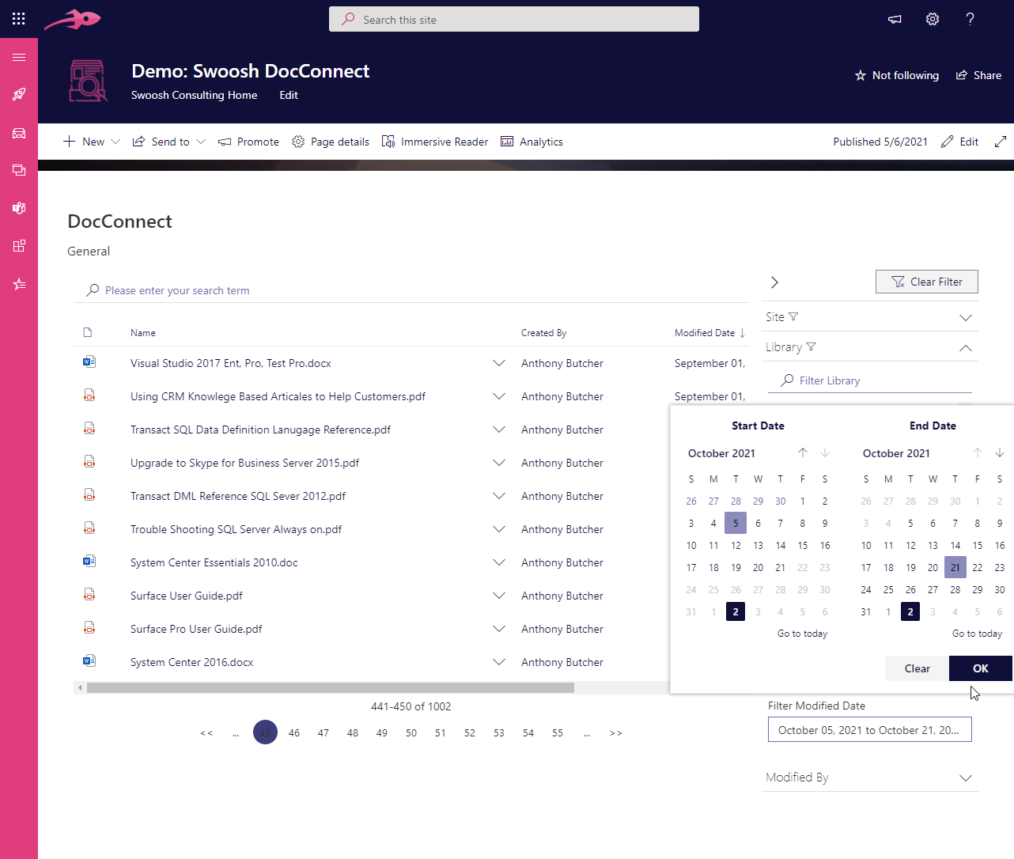The image size is (1014, 859).
Task: Jump to last page with >> button
Action: coord(616,733)
